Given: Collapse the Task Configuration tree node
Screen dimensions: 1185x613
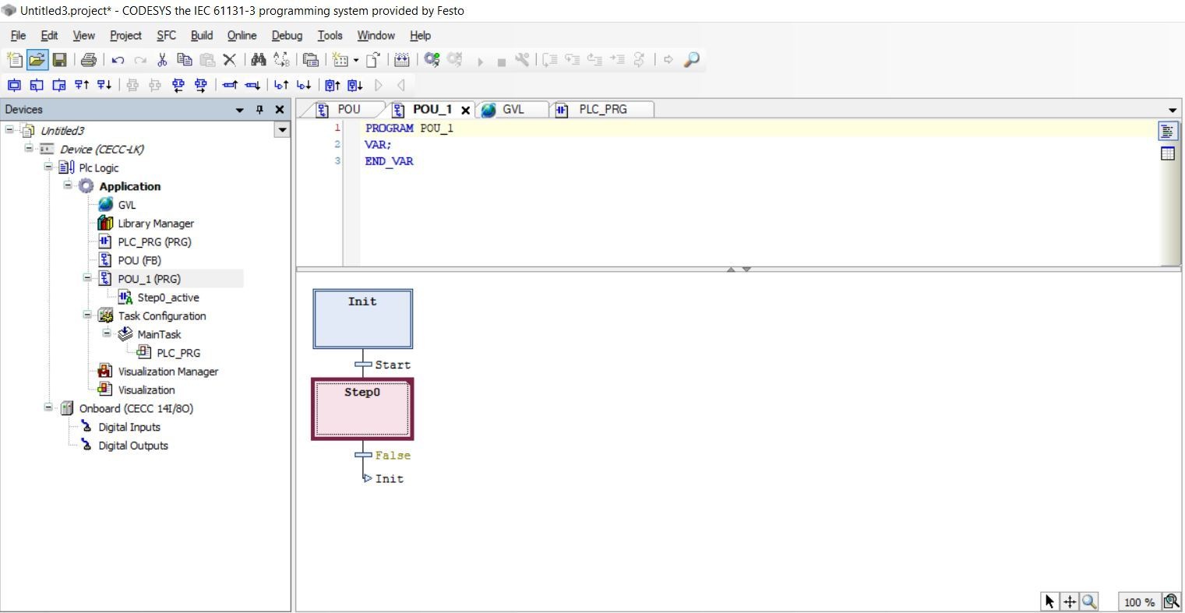Looking at the screenshot, I should (87, 315).
